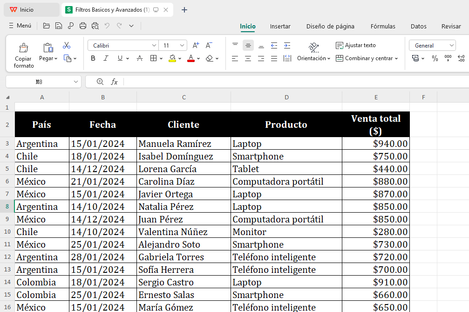
Task: Open the font color dropdown arrow
Action: 198,58
